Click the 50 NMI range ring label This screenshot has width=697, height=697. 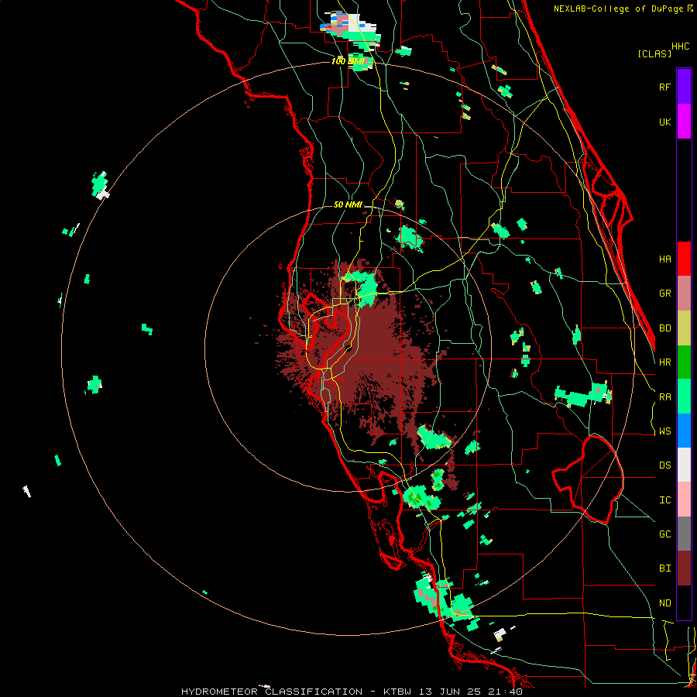tap(348, 205)
